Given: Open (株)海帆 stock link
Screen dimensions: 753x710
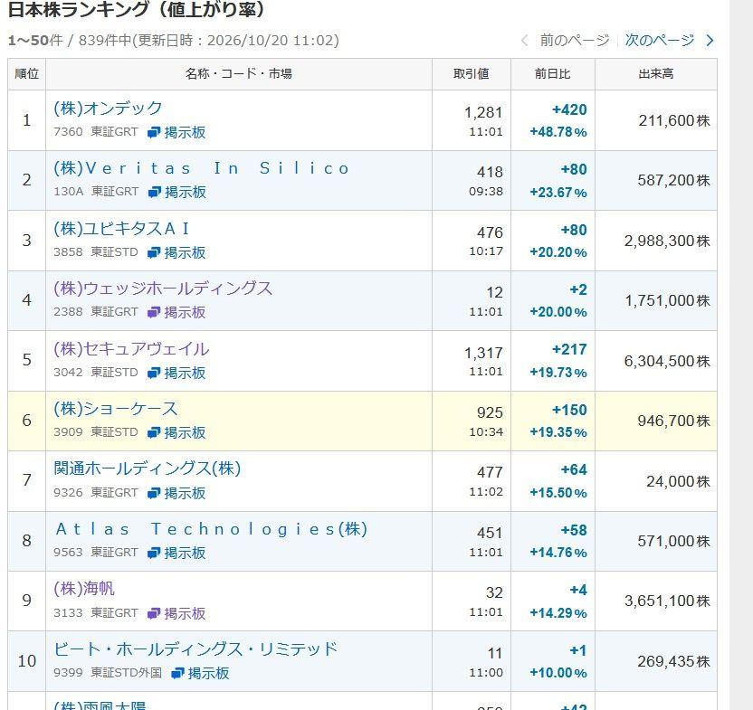Looking at the screenshot, I should click(x=84, y=589).
